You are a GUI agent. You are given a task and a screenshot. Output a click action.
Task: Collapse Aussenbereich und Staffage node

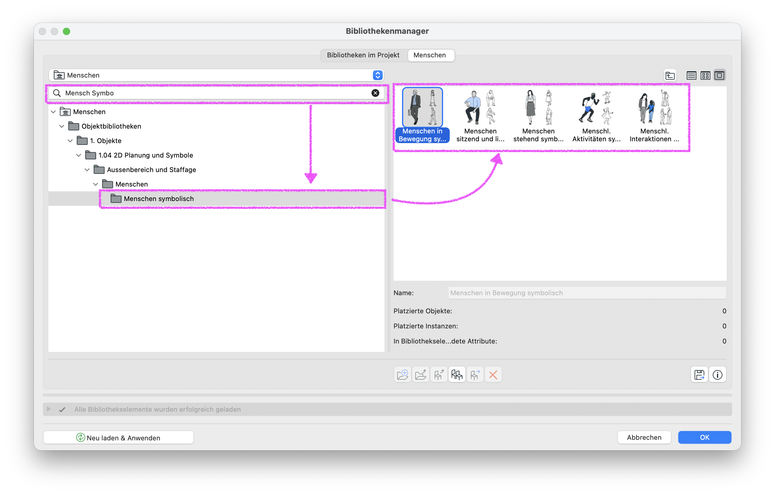(87, 169)
